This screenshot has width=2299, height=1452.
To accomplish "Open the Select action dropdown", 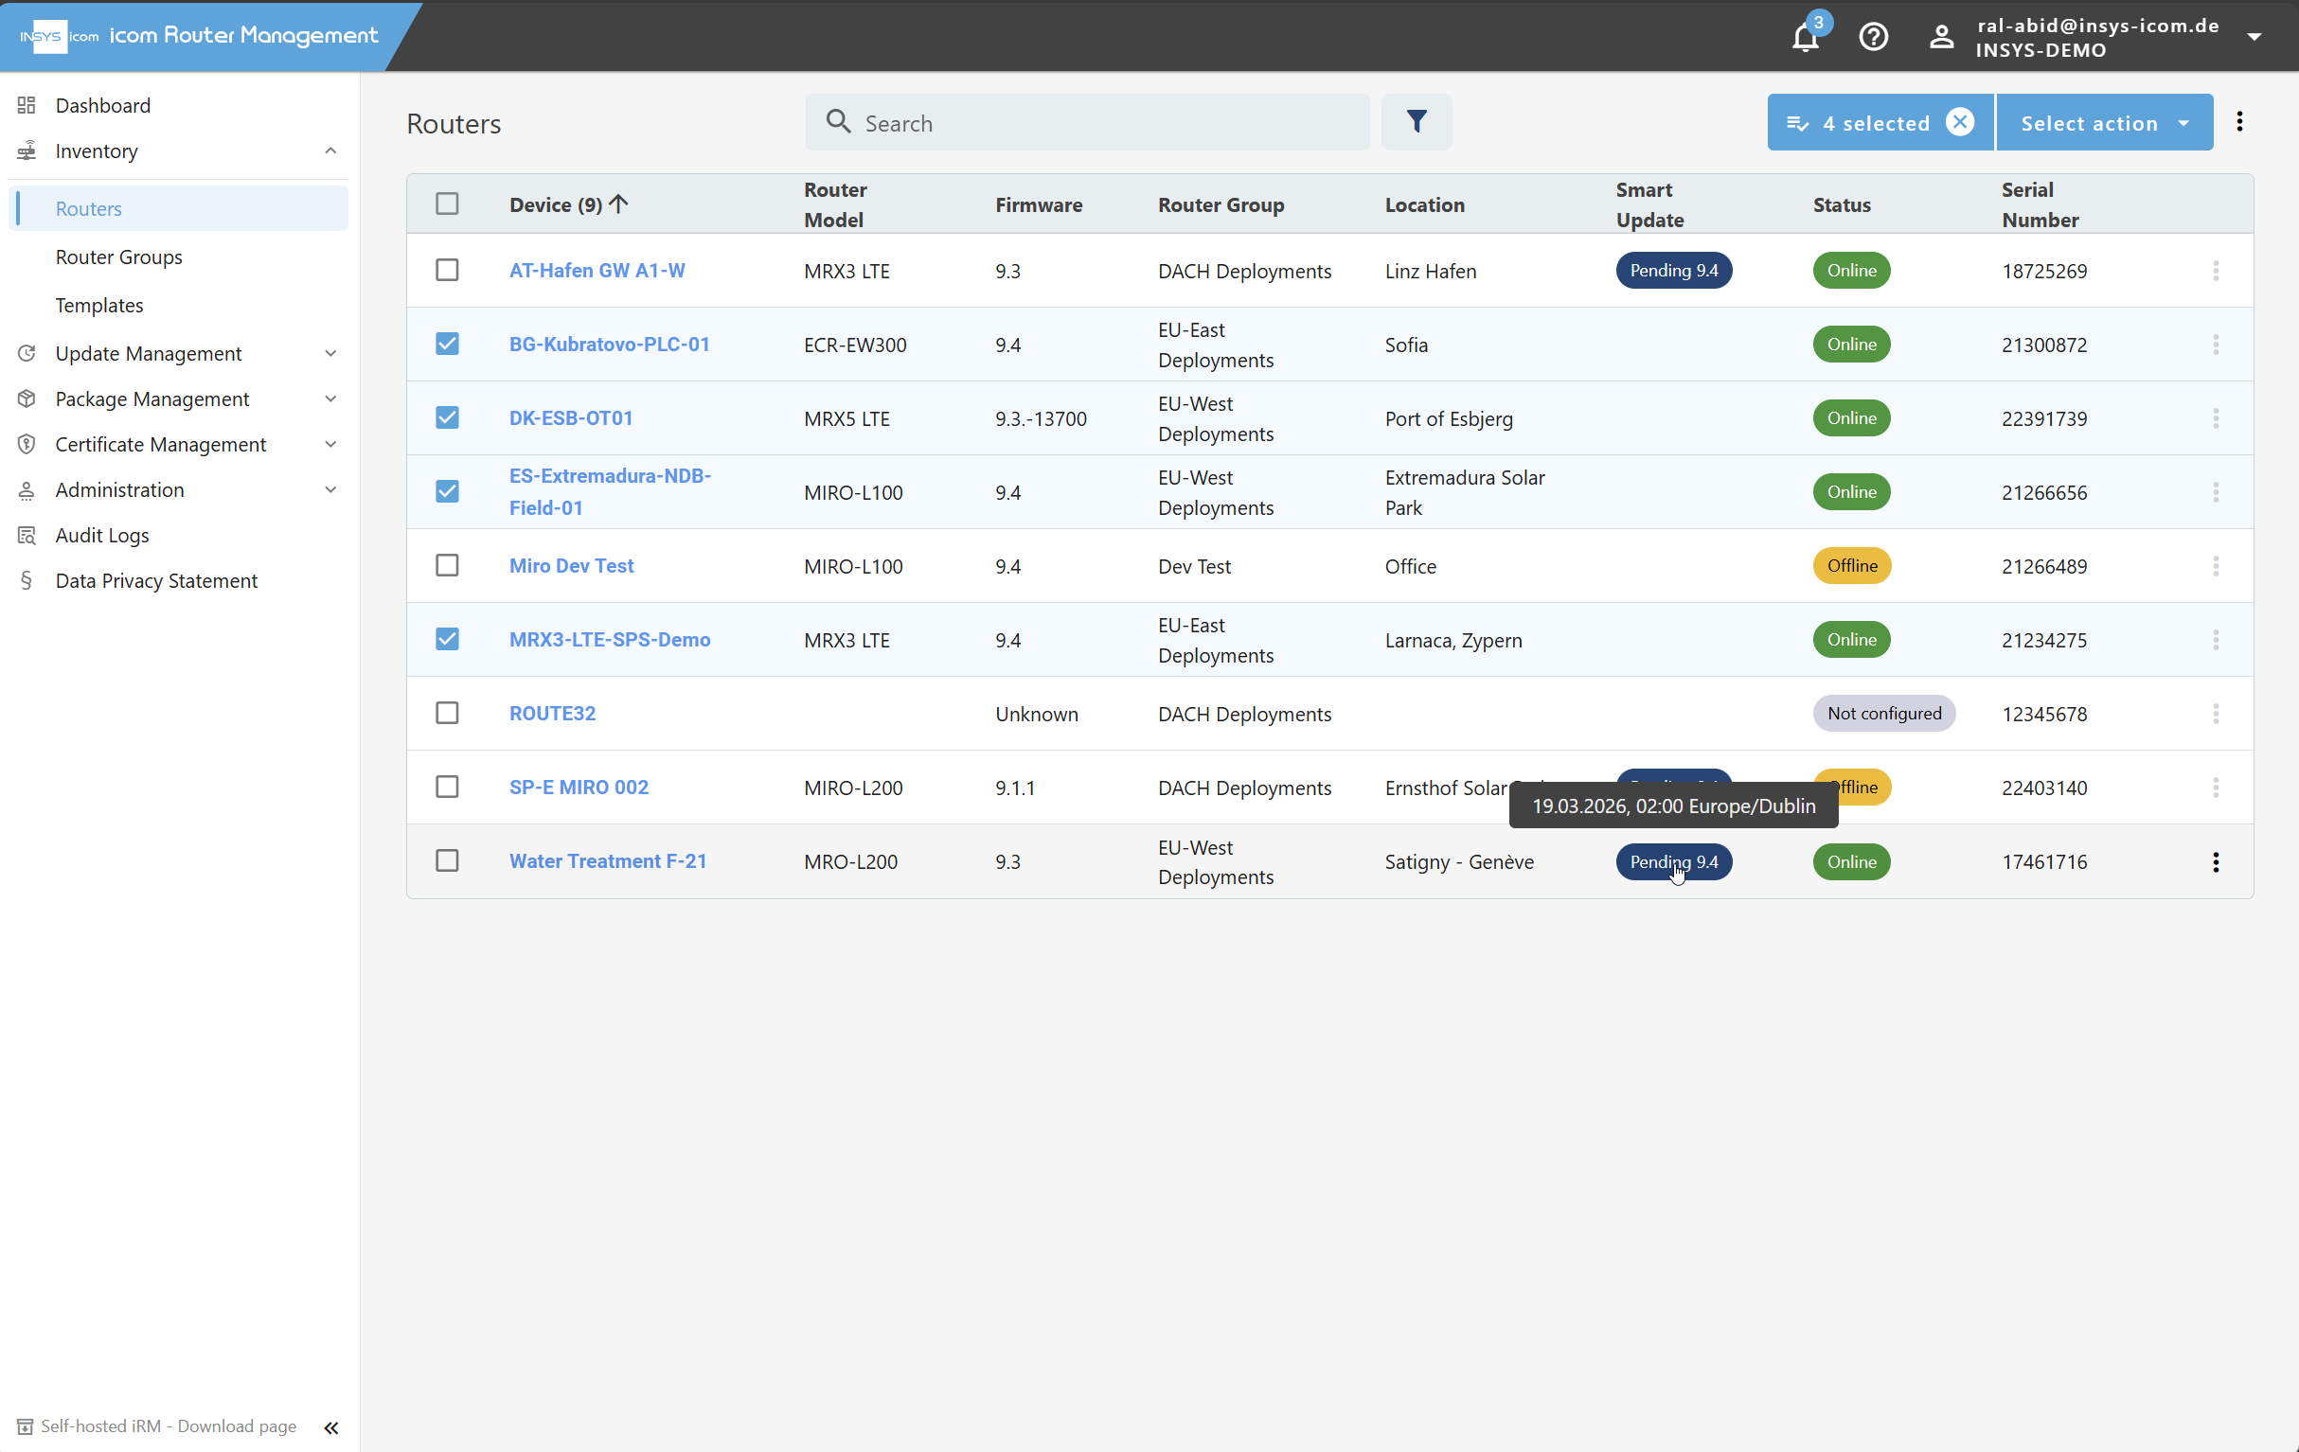I will coord(2104,122).
